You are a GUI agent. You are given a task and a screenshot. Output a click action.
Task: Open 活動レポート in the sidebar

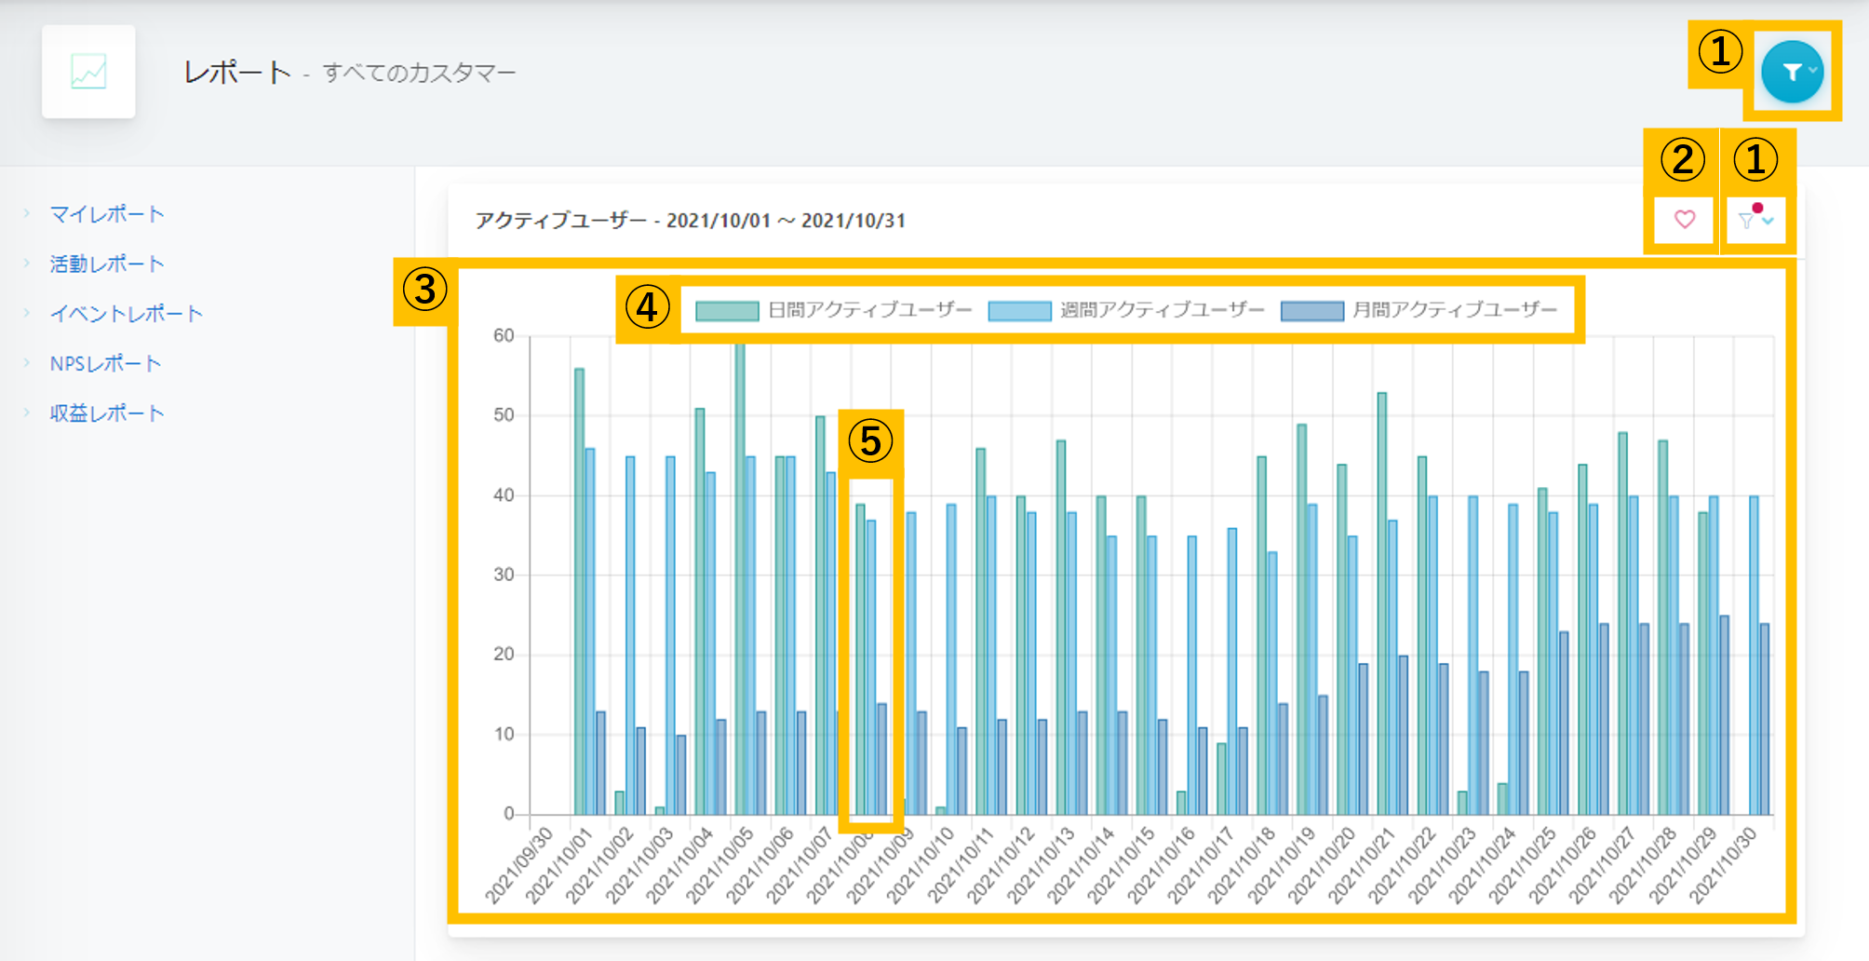coord(107,264)
